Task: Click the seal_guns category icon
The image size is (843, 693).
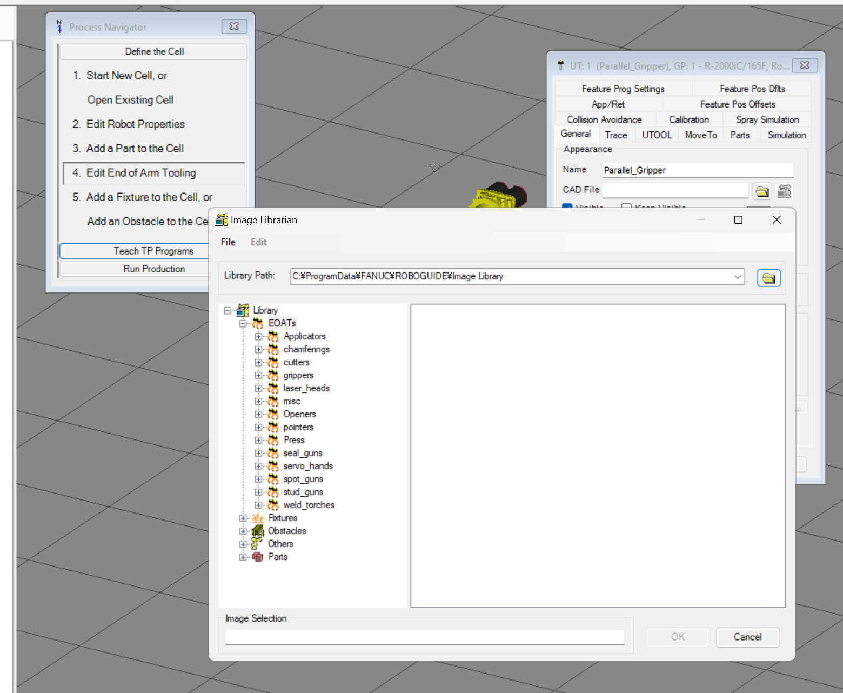Action: 273,453
